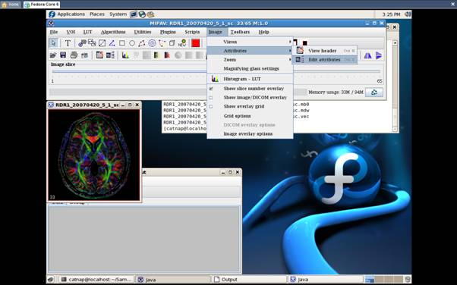Screen dimensions: 457x285
Task: Open the Help menu
Action: point(263,32)
